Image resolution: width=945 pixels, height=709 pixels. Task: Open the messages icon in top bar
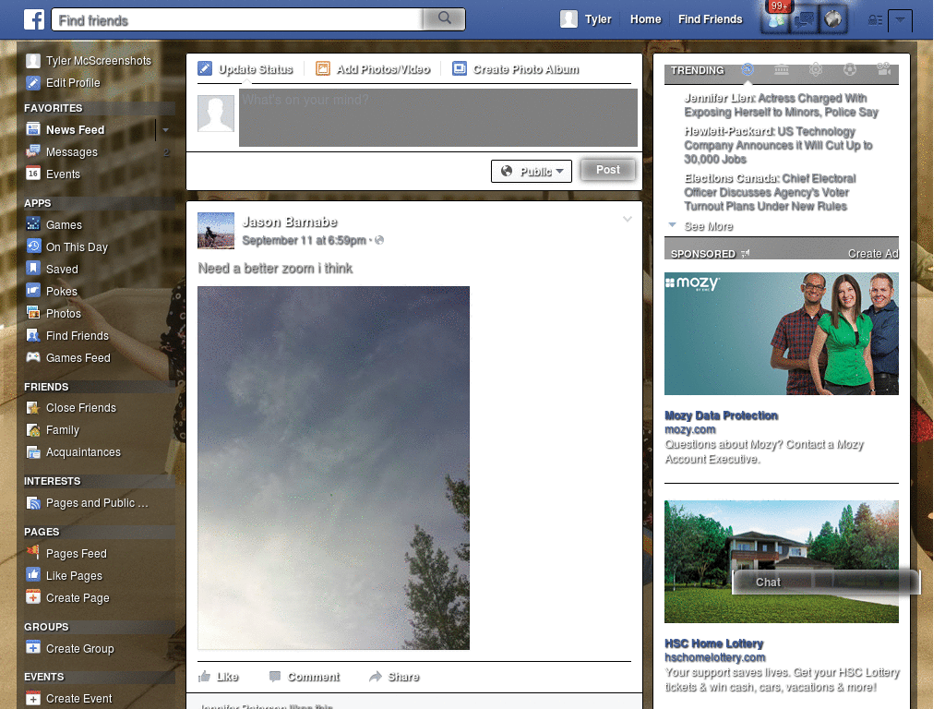pos(805,20)
